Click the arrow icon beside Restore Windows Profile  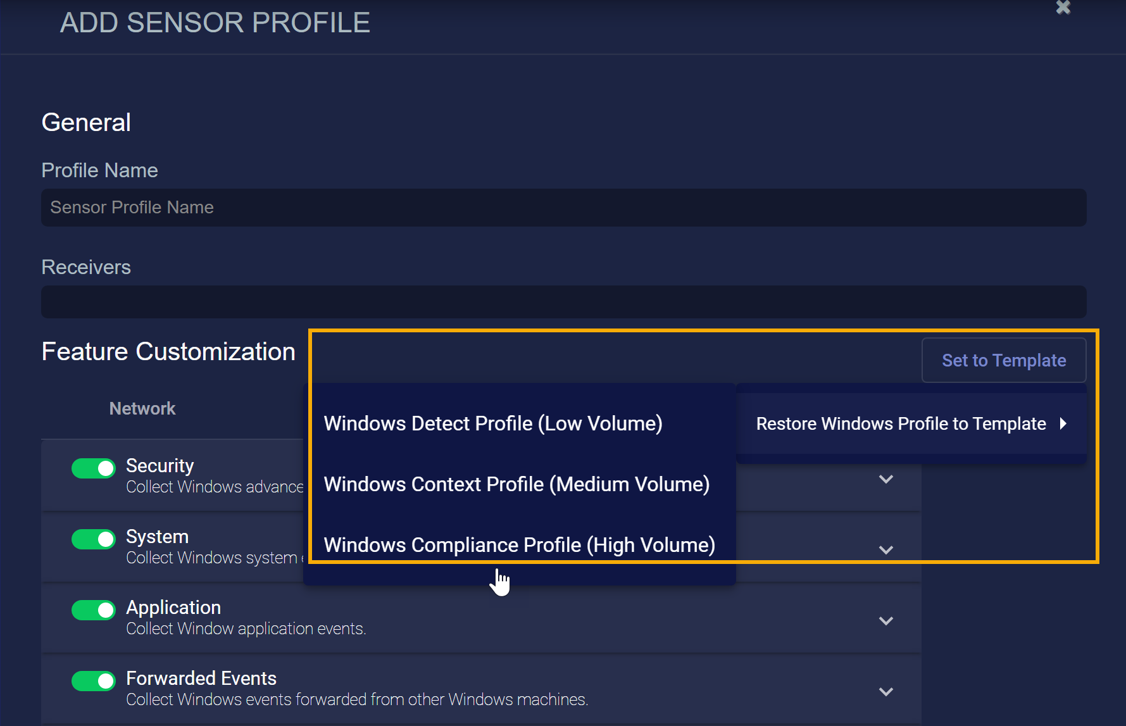[1063, 423]
